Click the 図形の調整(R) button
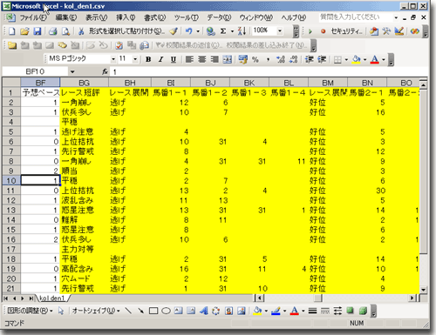The width and height of the screenshot is (436, 335). 30,311
